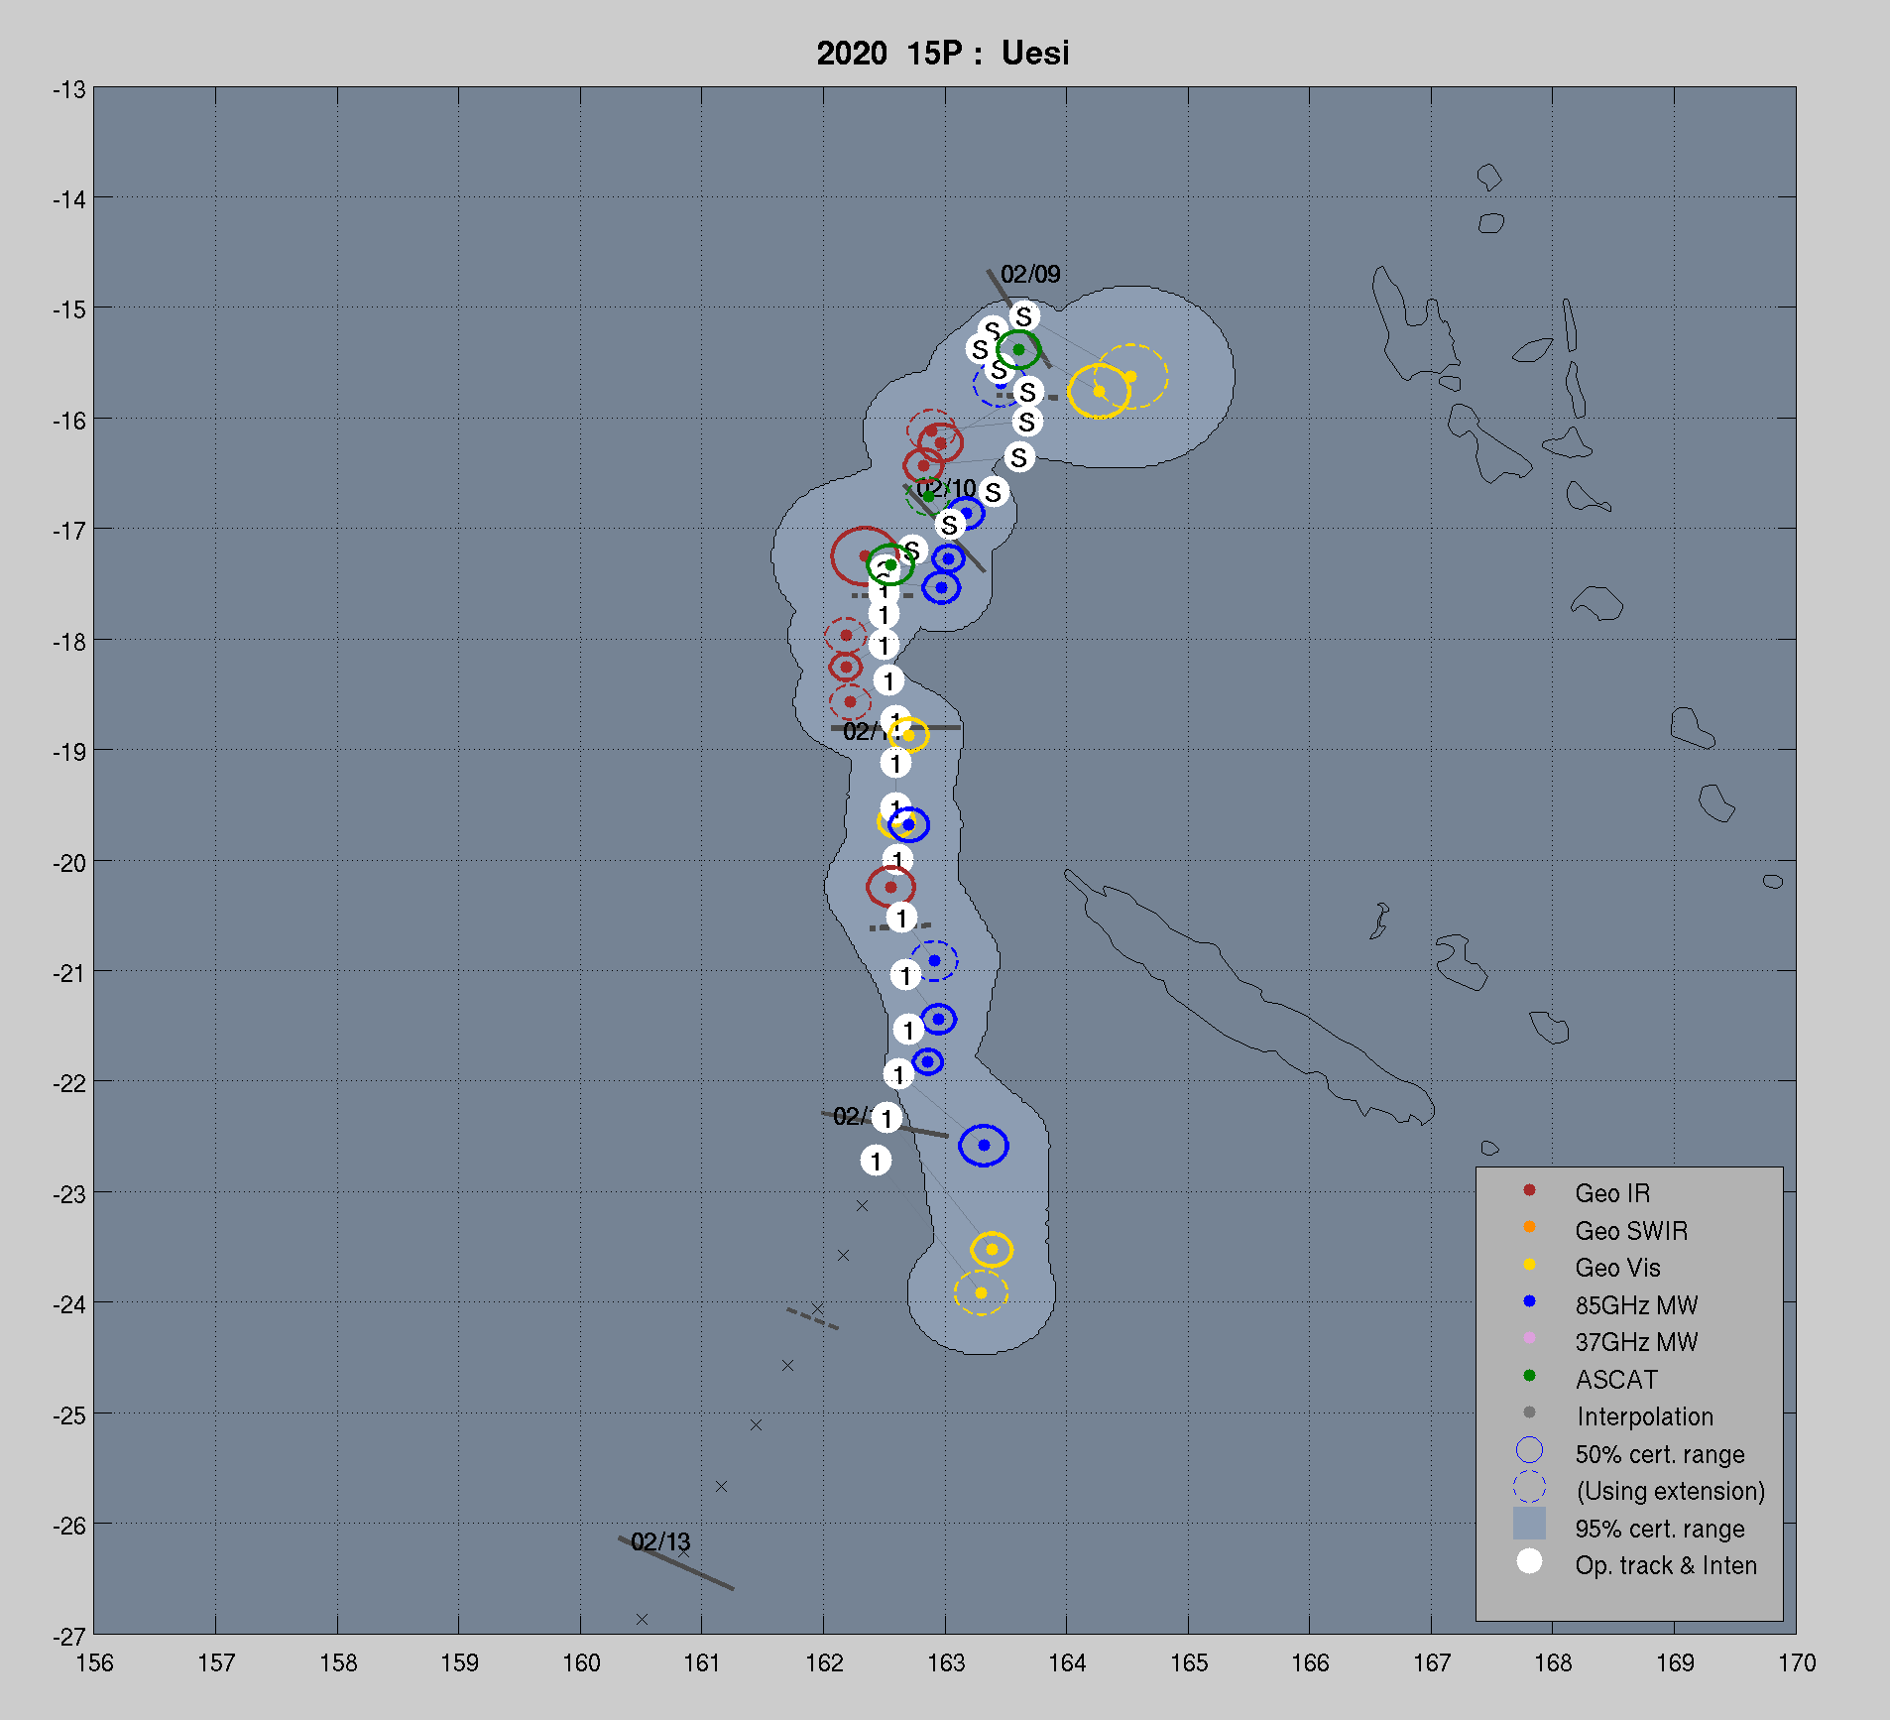
Task: Click the 02/13 date label
Action: point(660,1542)
